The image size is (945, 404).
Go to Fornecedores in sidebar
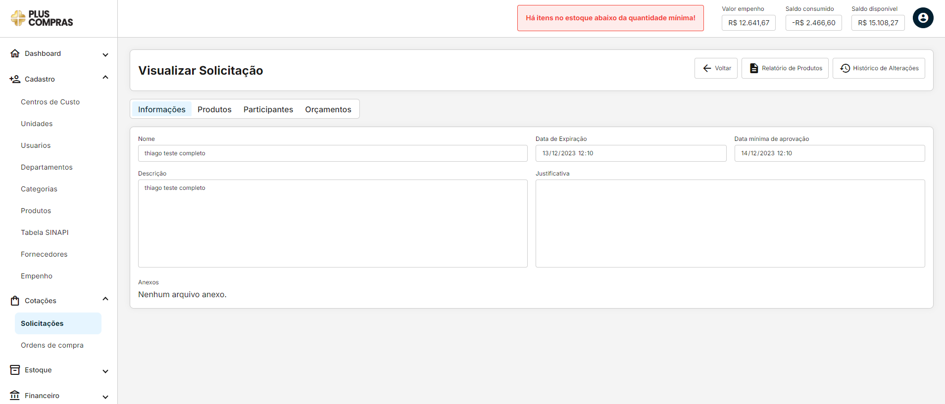pos(44,254)
